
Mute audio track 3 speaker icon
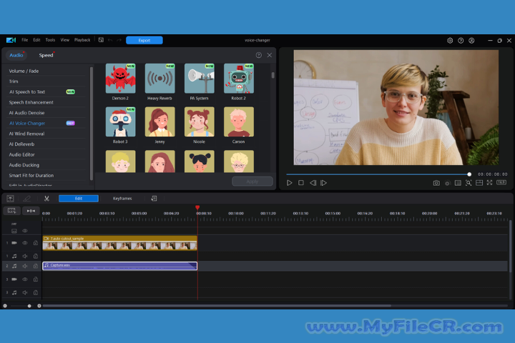tap(25, 292)
